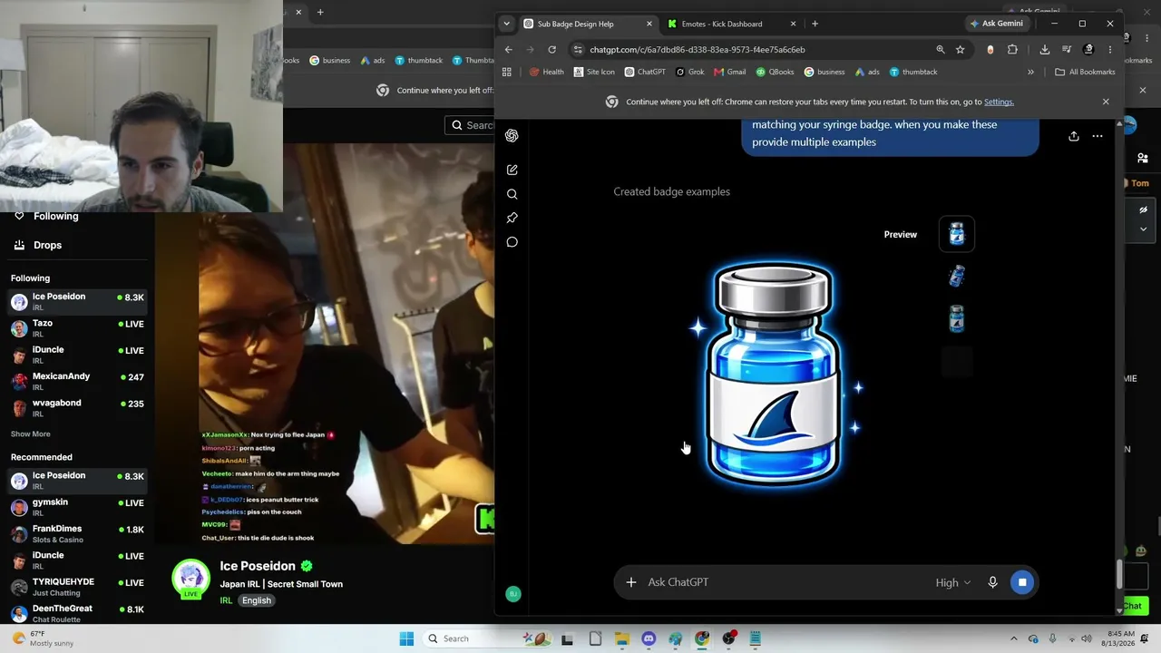Open the ChatGPT bookmark
The height and width of the screenshot is (653, 1161).
(645, 72)
